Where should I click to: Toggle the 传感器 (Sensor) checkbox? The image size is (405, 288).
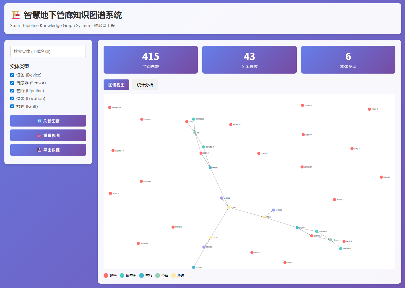[12, 83]
